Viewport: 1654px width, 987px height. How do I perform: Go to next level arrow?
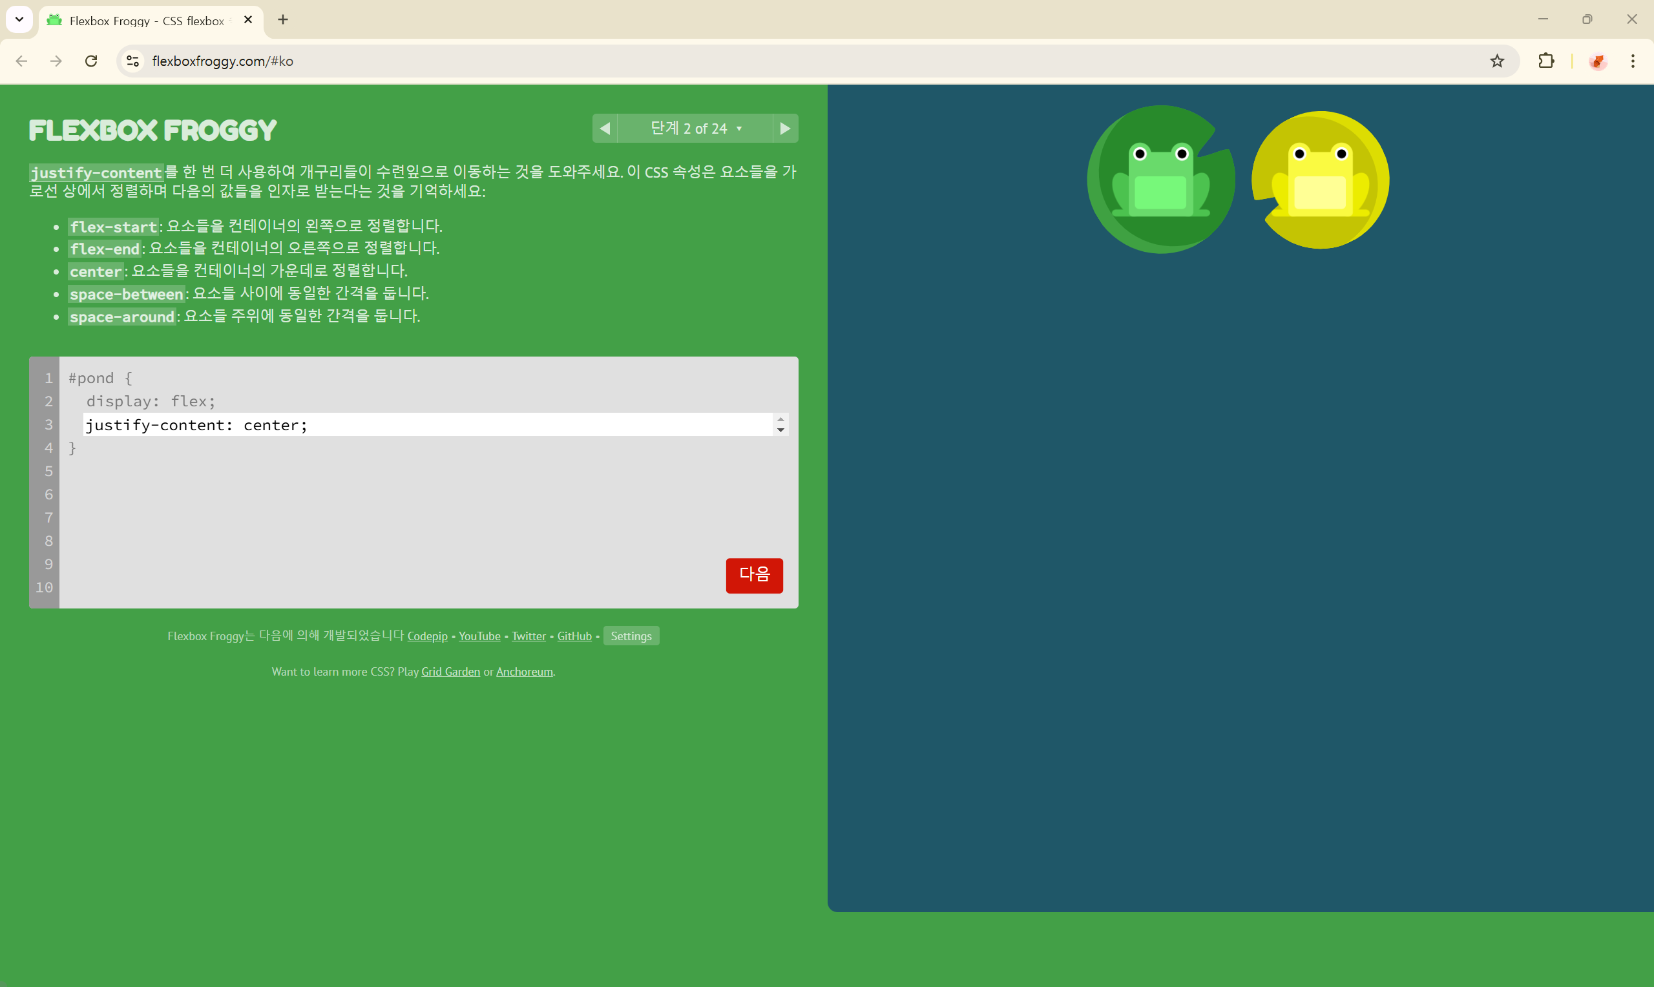(x=785, y=129)
